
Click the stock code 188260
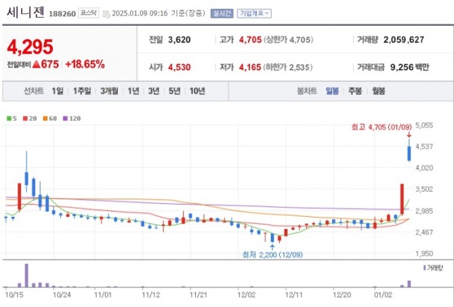point(62,14)
